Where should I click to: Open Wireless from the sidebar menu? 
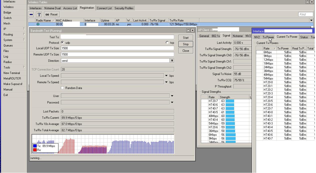(x=13, y=7)
